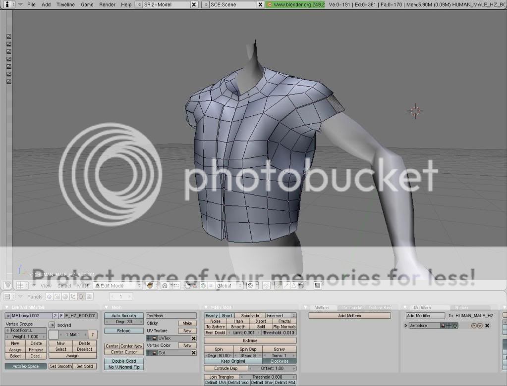Open the Help menu
The image size is (507, 386).
coord(126,4)
